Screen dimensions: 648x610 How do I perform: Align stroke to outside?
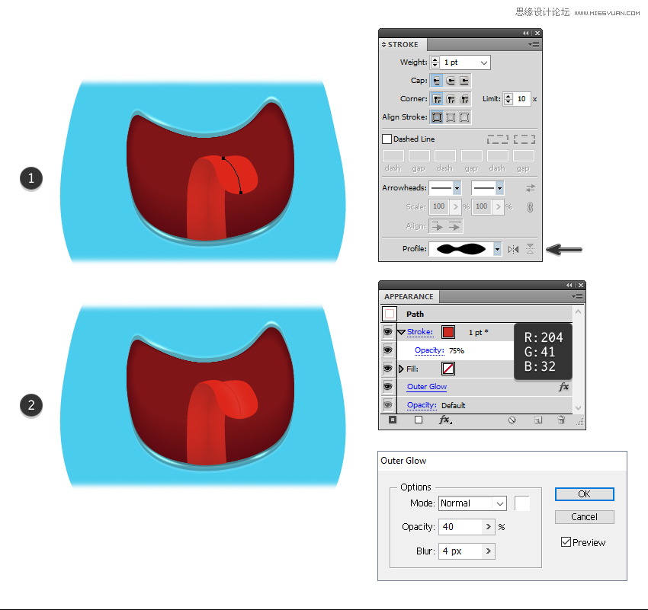[x=464, y=117]
